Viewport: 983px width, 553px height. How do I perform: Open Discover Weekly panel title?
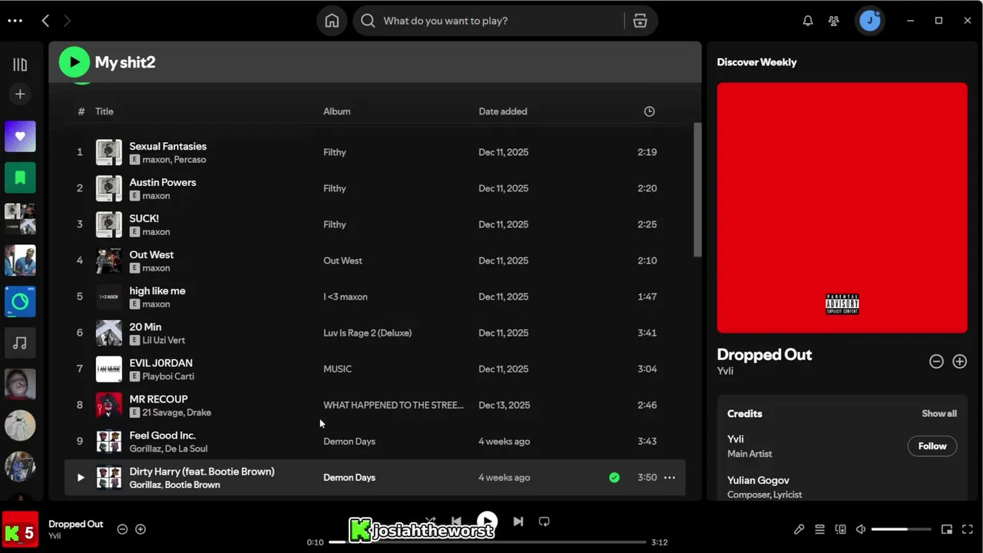coord(756,62)
